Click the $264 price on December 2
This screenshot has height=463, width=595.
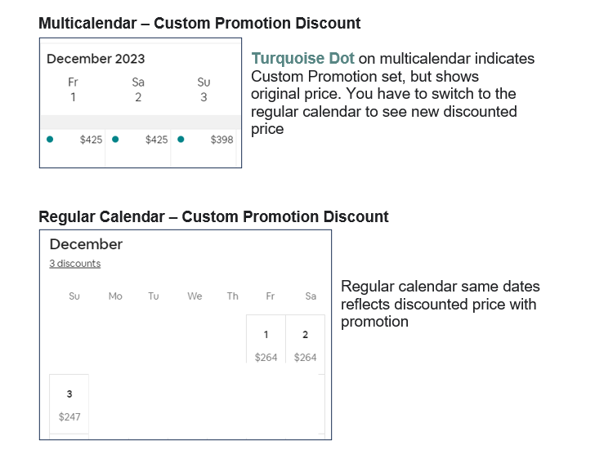coord(305,357)
